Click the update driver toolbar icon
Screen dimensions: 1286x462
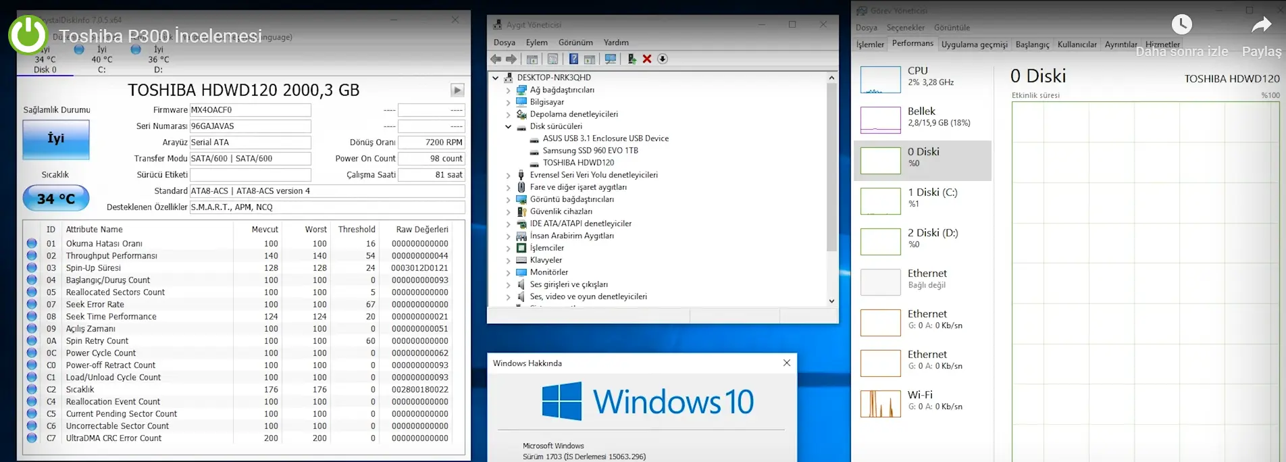point(632,59)
